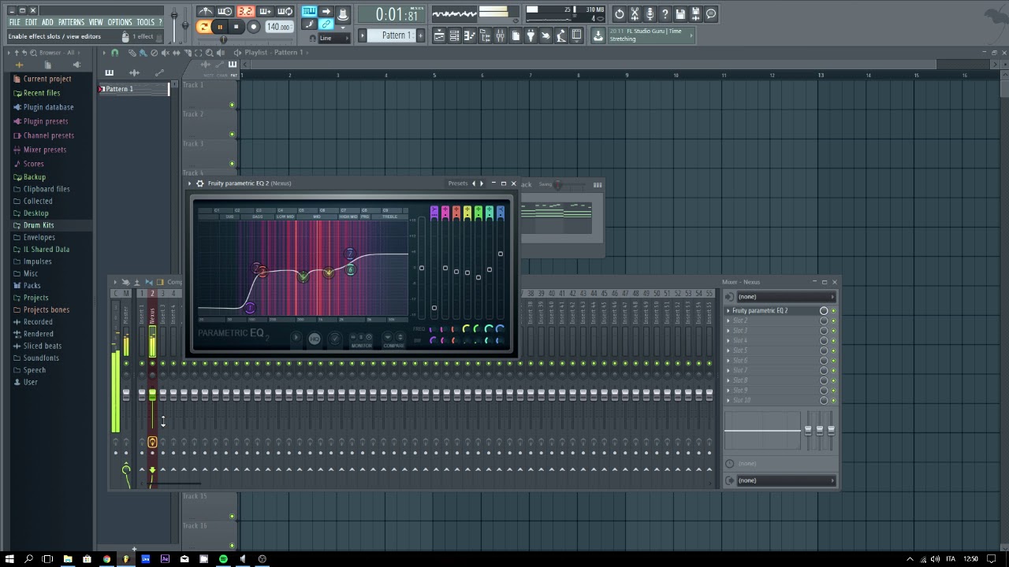The width and height of the screenshot is (1009, 567).
Task: Toggle Slot 10 enable LED in mixer
Action: tap(833, 400)
